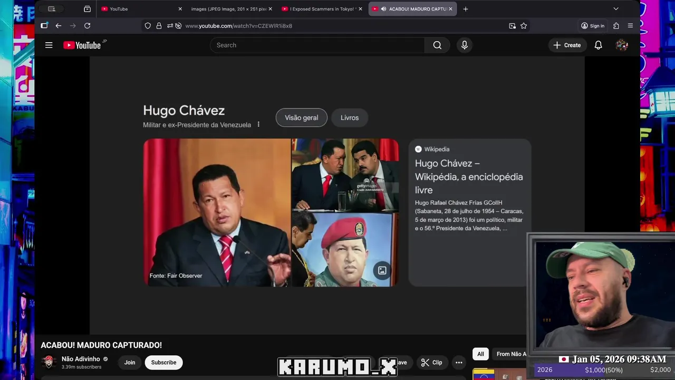Click the video title ACABOU! MADURO CAPTURADO!
The height and width of the screenshot is (380, 675).
click(101, 345)
